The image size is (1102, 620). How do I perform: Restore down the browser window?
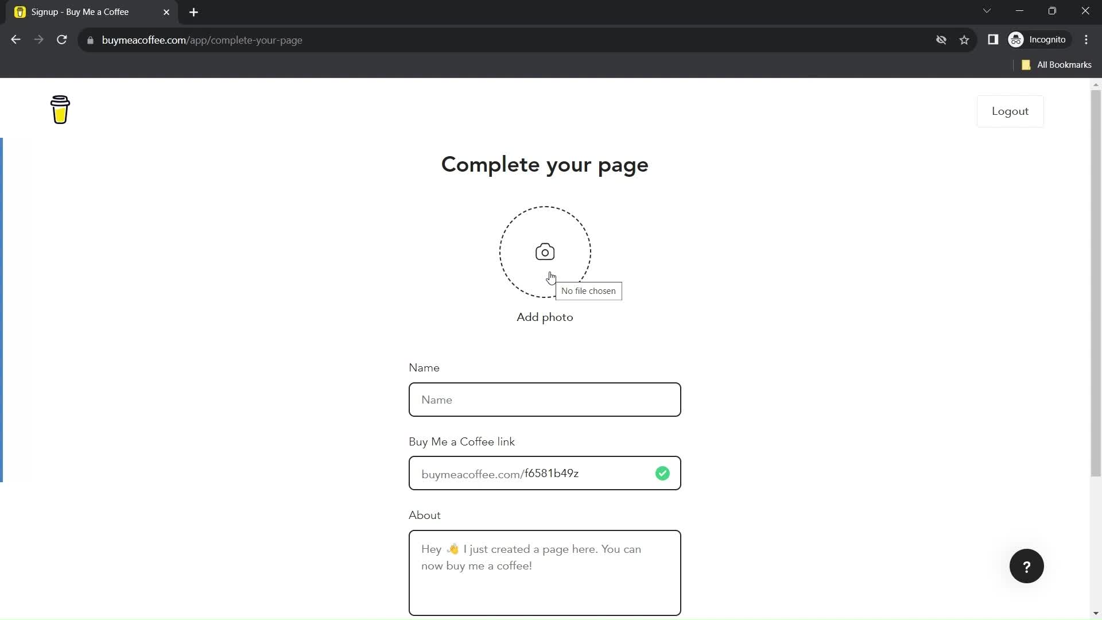tap(1052, 11)
